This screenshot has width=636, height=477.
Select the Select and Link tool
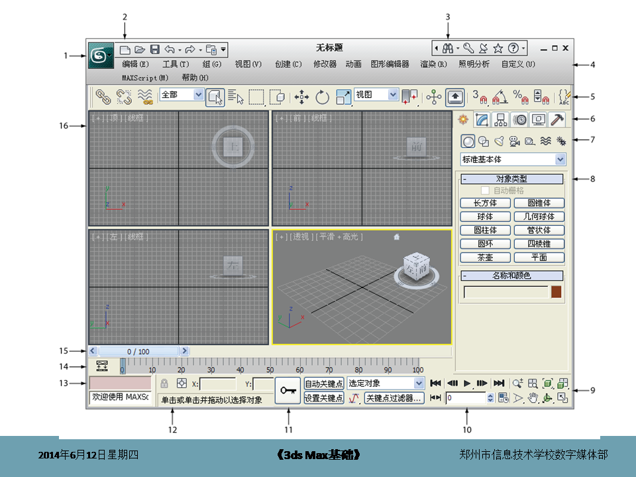103,97
